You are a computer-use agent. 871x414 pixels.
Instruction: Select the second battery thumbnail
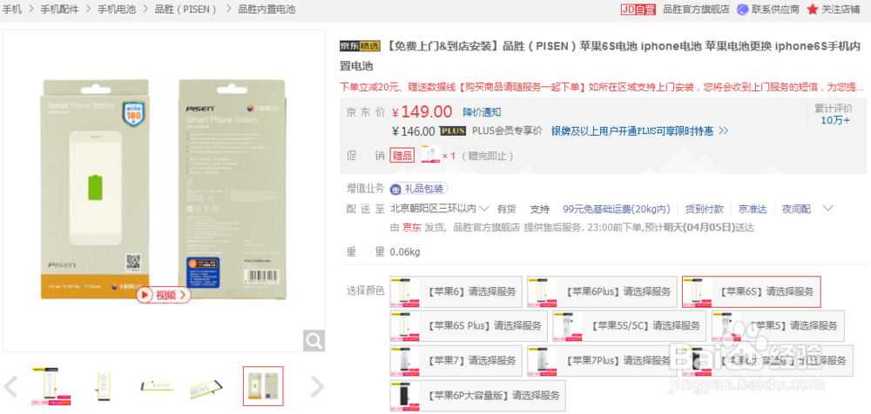click(104, 386)
